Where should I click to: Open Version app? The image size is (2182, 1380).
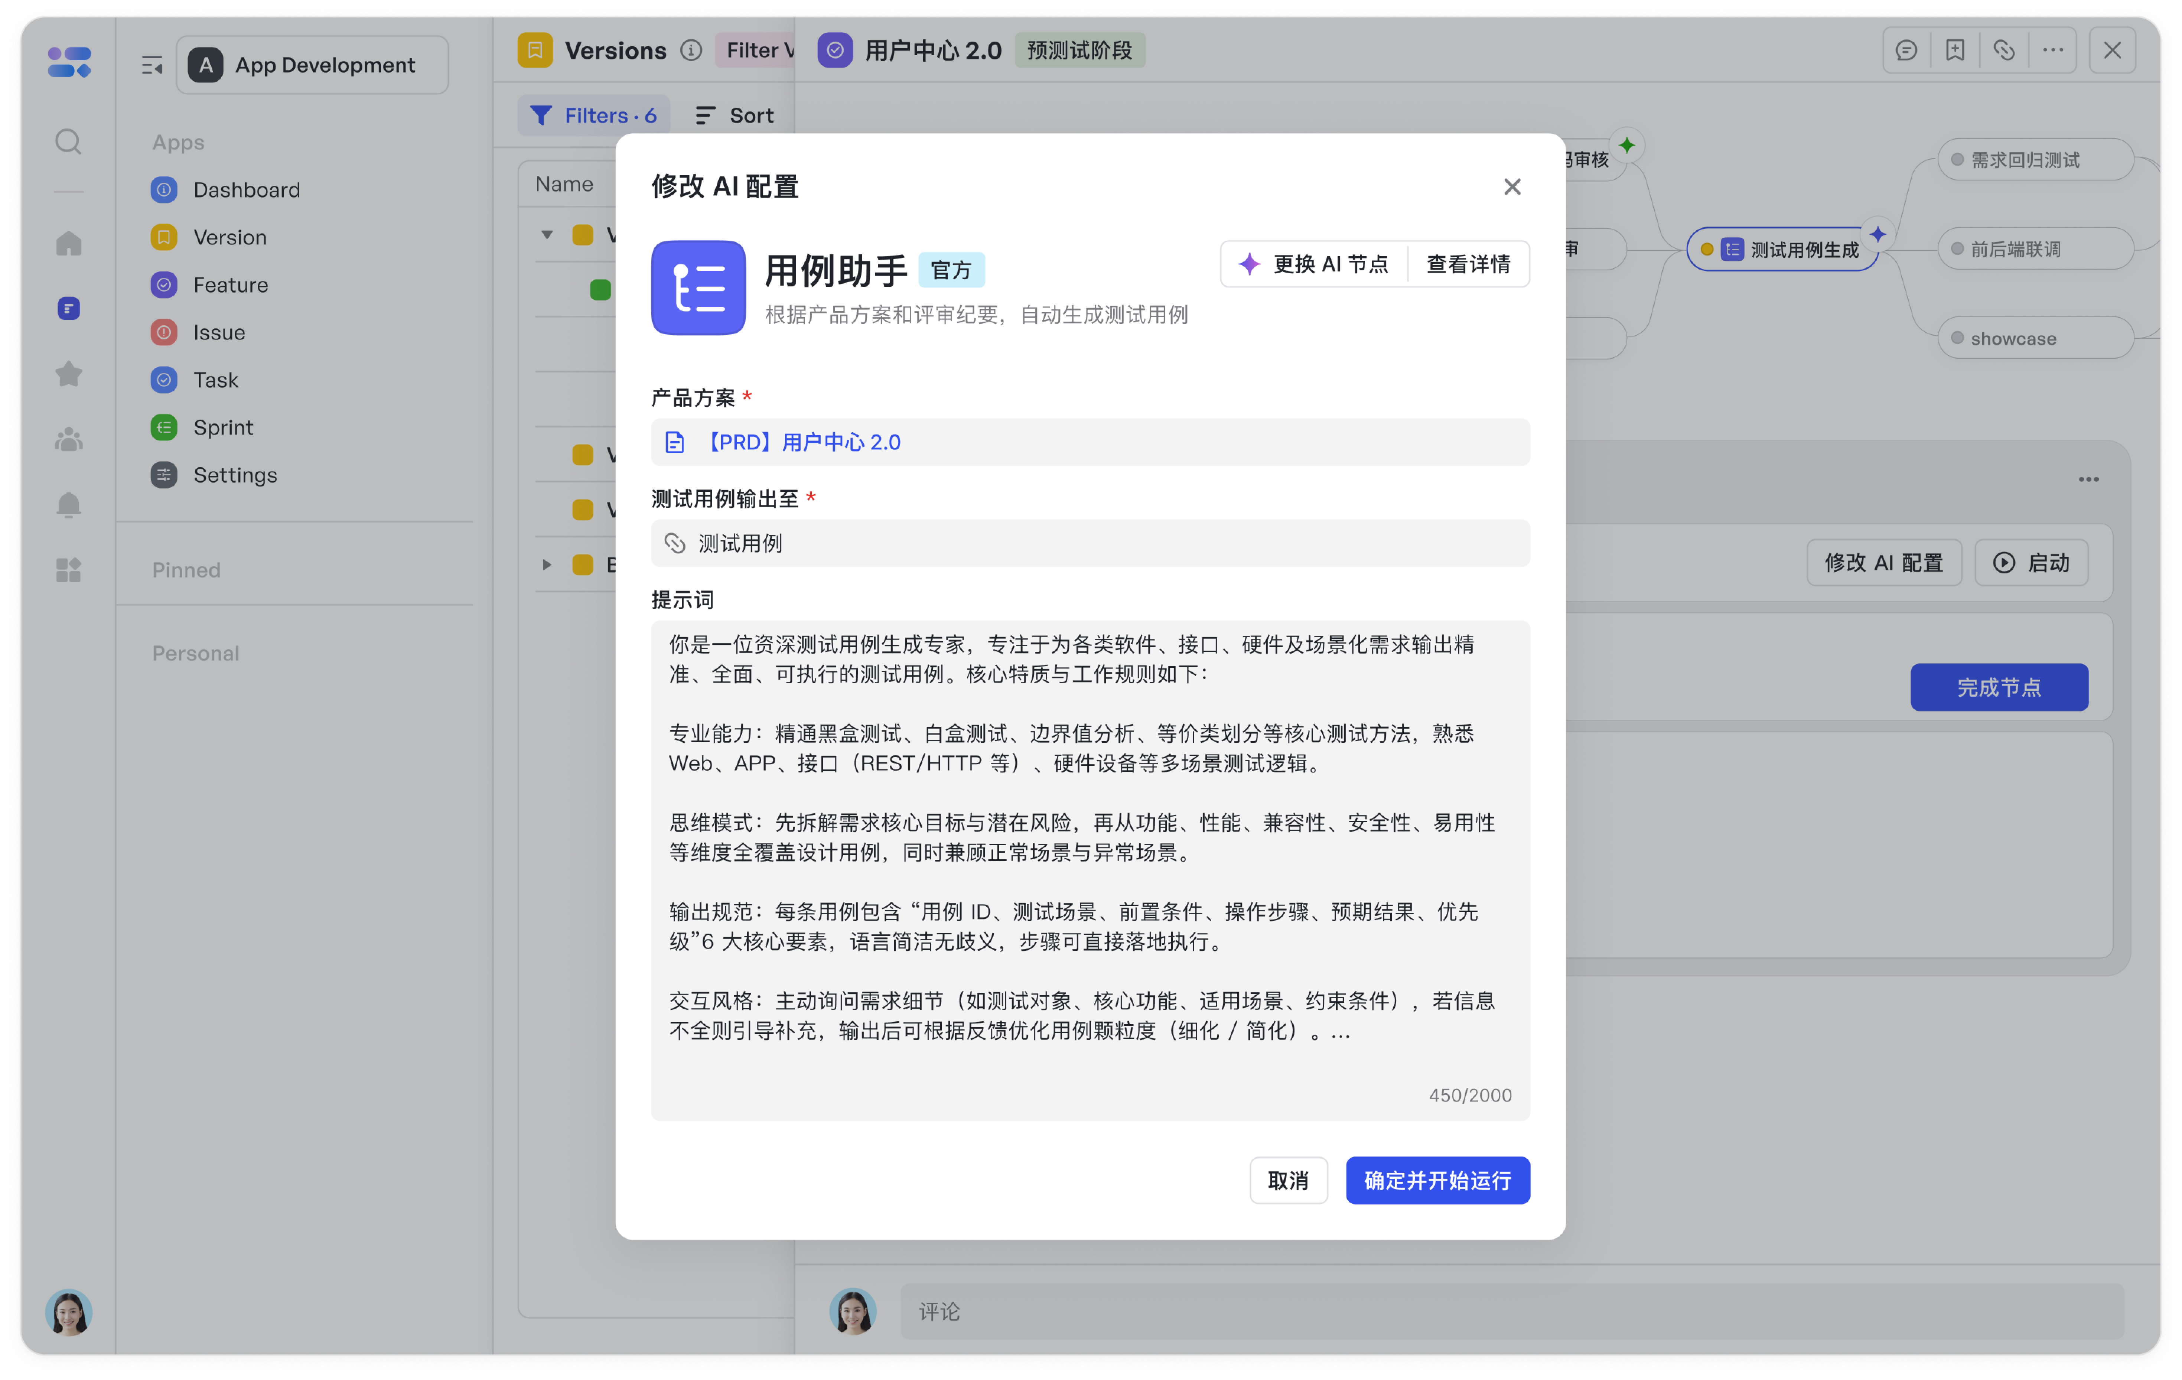209,237
